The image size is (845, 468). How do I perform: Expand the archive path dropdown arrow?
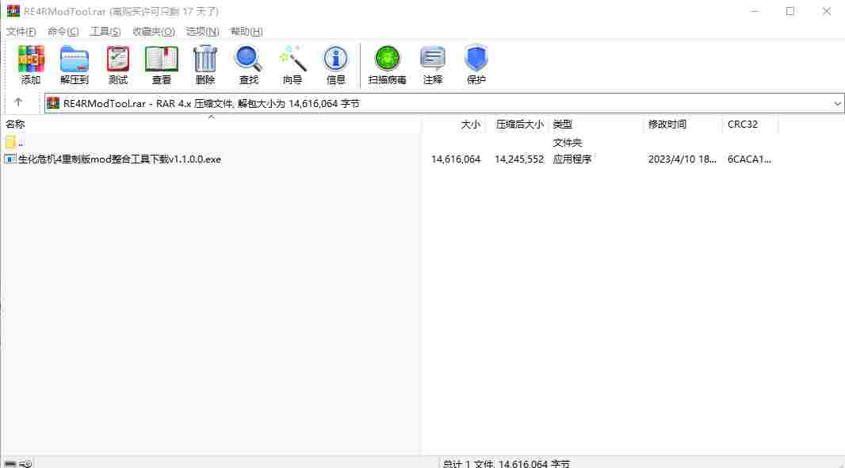(x=837, y=104)
